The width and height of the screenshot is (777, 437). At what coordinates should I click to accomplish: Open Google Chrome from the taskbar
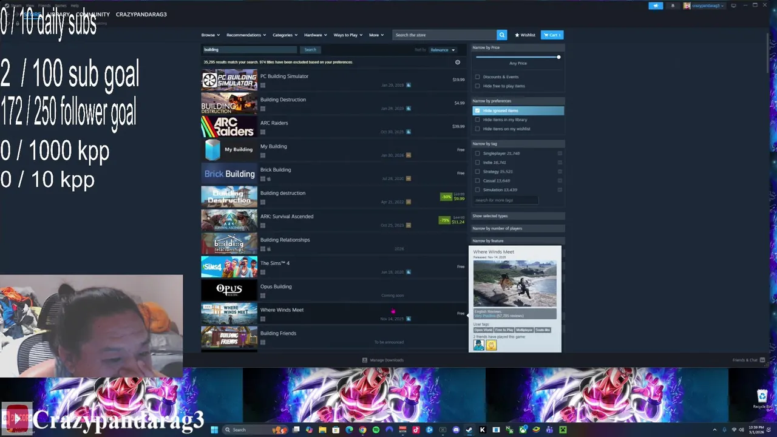coord(362,430)
